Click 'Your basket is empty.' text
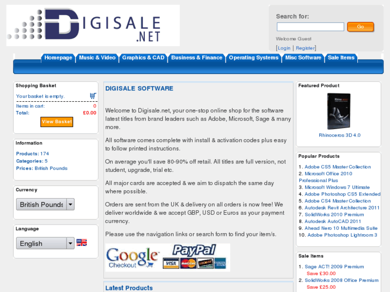The width and height of the screenshot is (390, 292). point(40,96)
